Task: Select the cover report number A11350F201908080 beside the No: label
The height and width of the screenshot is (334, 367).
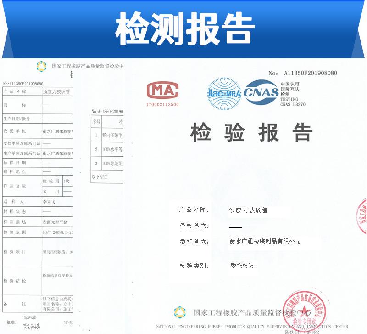Action: click(x=311, y=73)
